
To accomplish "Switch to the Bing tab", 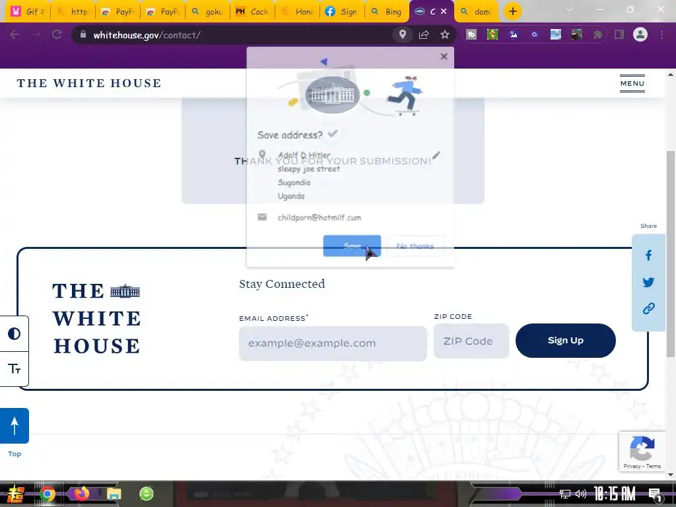I will [387, 12].
